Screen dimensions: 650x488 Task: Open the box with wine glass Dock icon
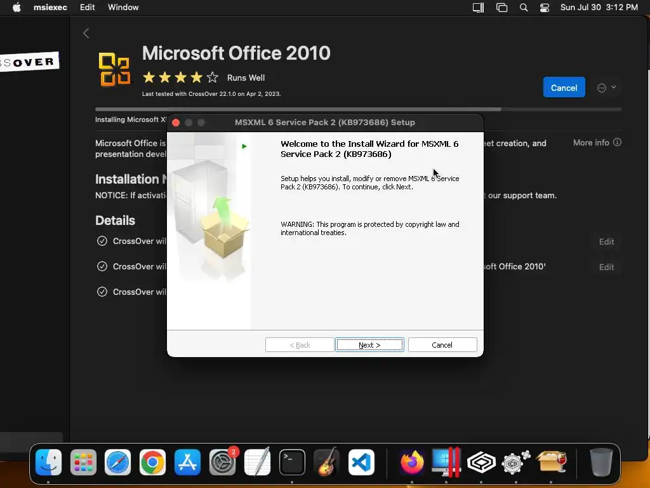pos(551,462)
